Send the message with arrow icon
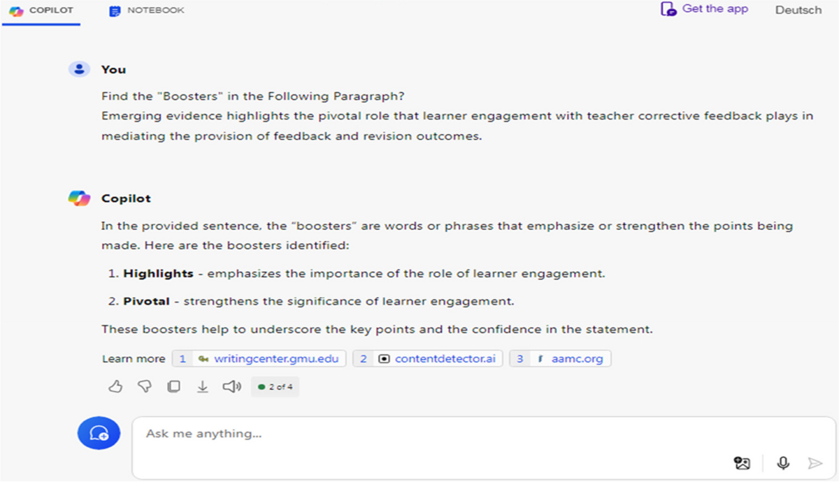 [815, 463]
